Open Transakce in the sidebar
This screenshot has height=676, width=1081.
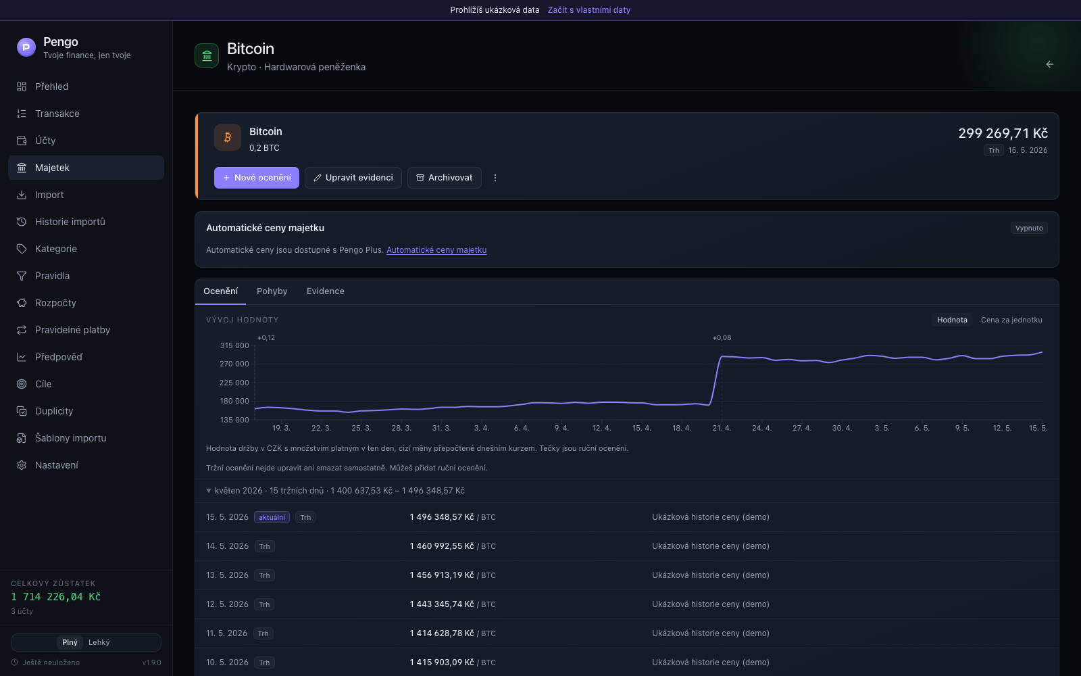click(86, 114)
